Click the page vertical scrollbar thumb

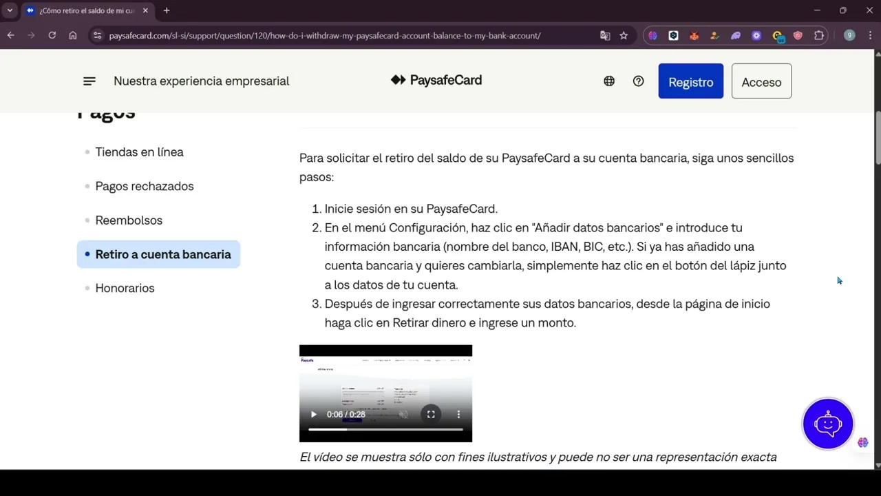(878, 137)
